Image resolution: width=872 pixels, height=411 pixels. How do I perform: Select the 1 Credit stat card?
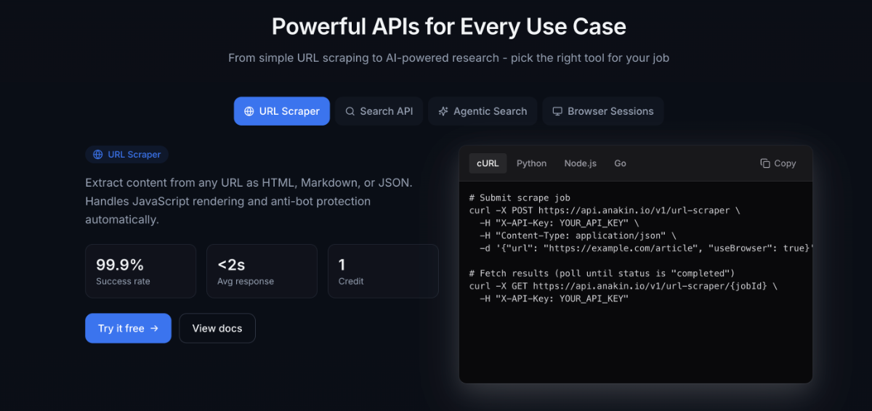point(383,271)
